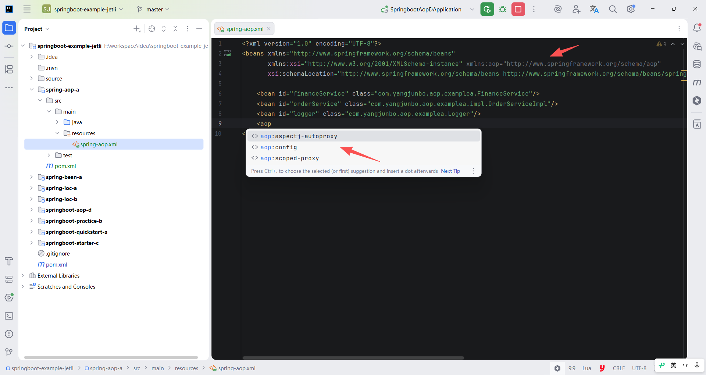Click the 3 warnings indicator

(662, 44)
